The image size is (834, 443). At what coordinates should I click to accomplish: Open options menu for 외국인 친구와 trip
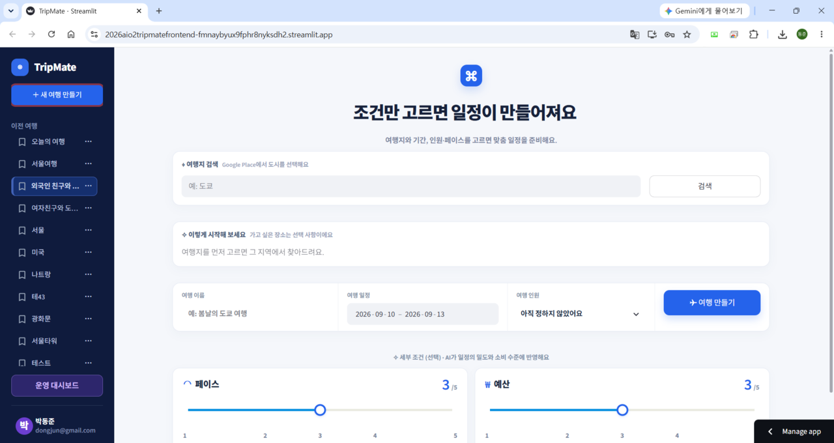[89, 186]
